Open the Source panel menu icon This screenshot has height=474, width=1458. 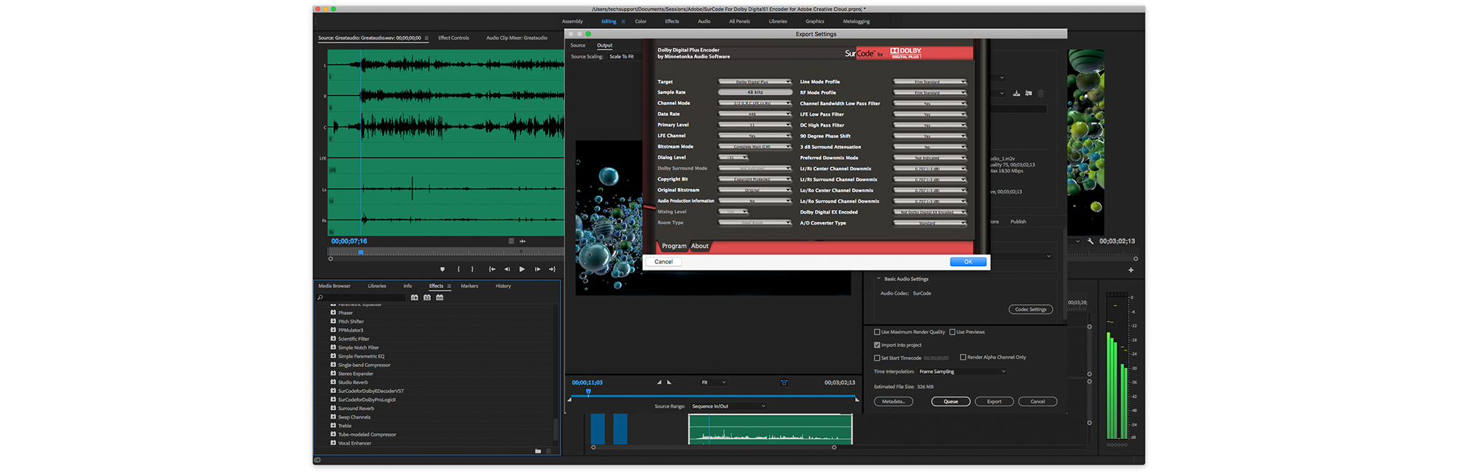click(x=426, y=38)
